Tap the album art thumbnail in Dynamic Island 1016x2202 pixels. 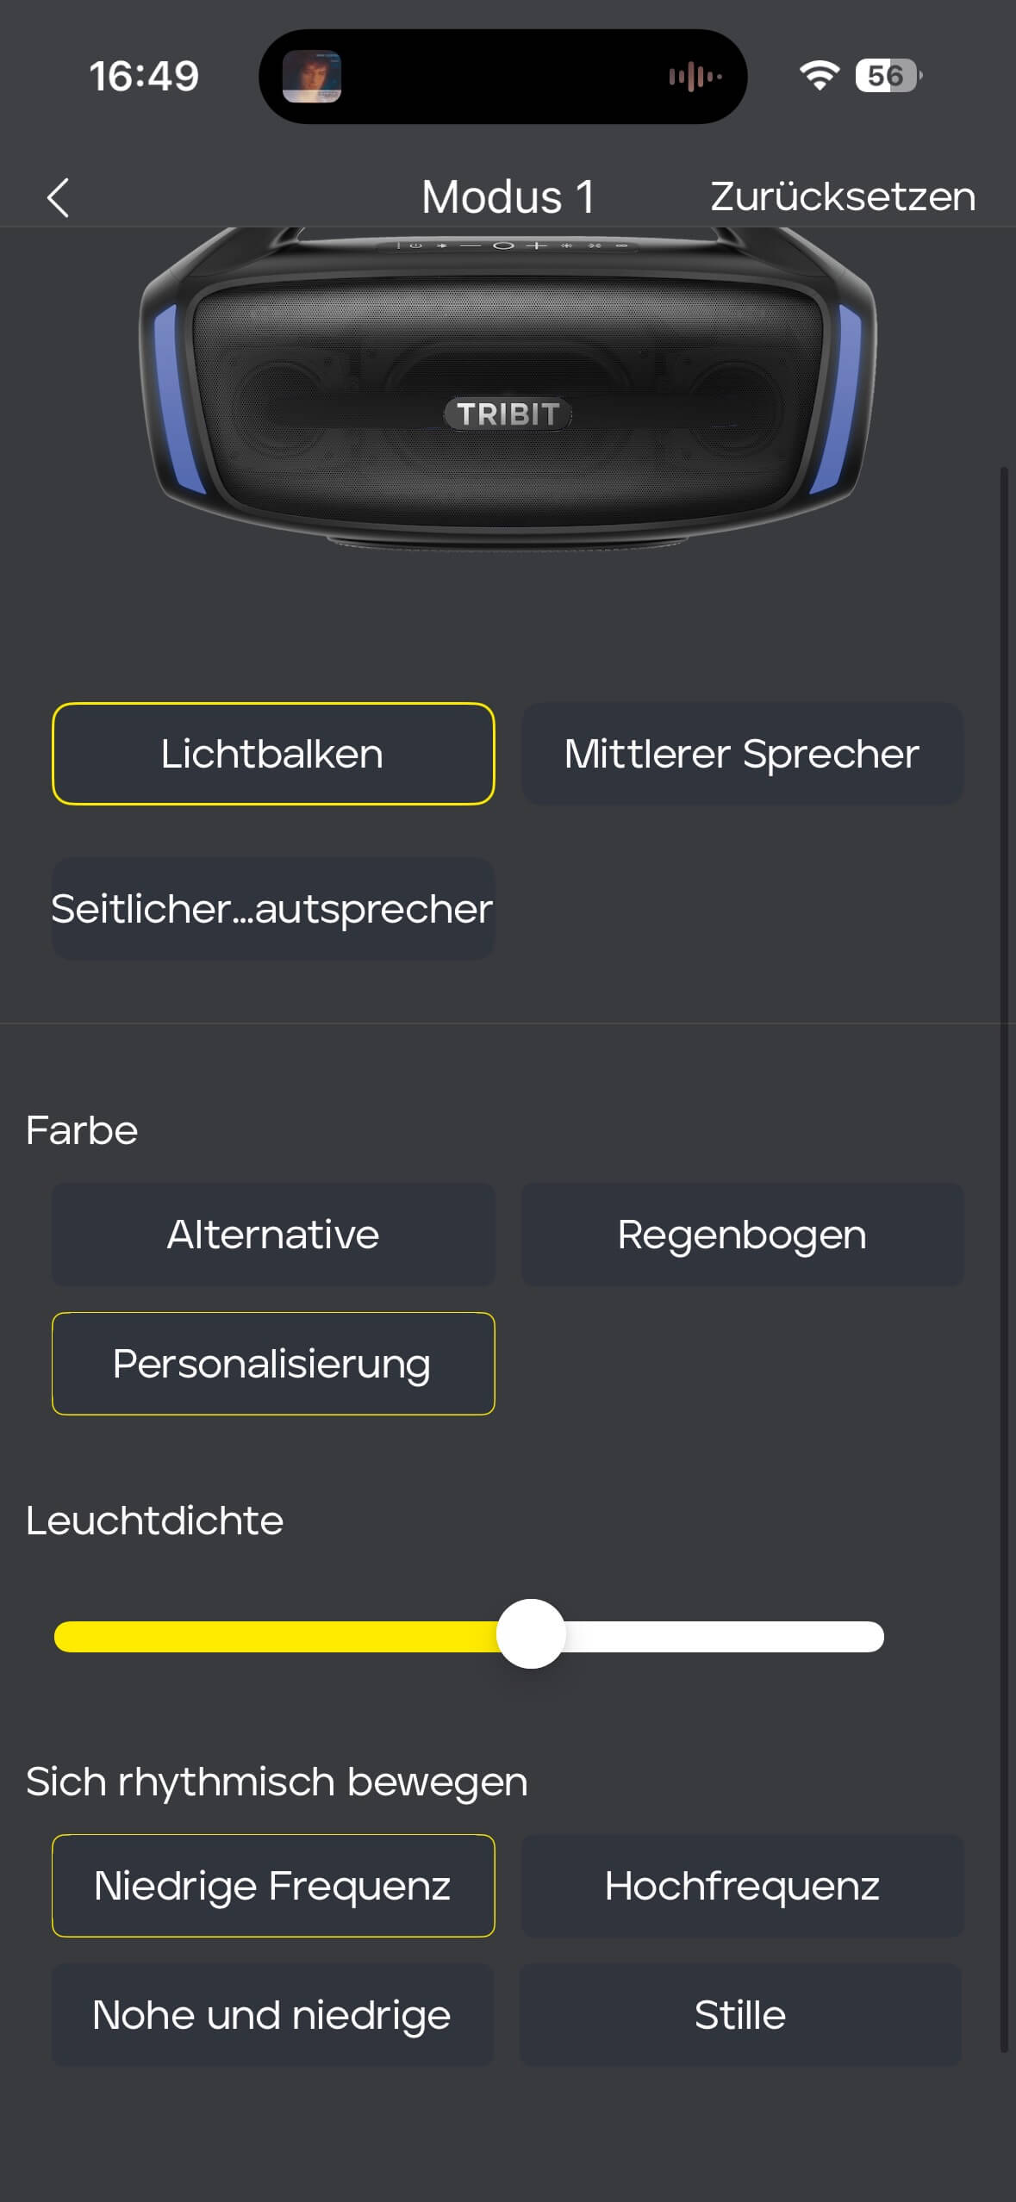tap(312, 77)
